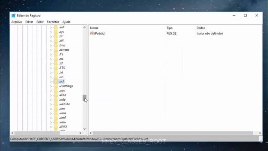Click the .tif folder icon

pyautogui.click(x=56, y=36)
